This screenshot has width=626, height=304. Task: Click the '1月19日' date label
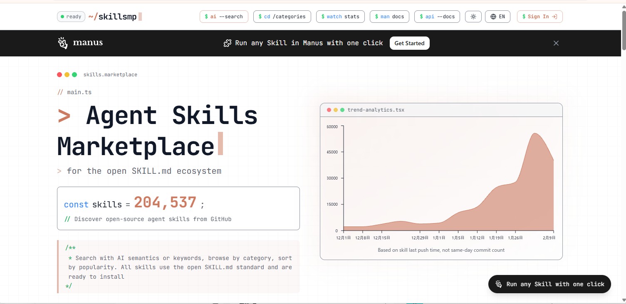pos(496,238)
